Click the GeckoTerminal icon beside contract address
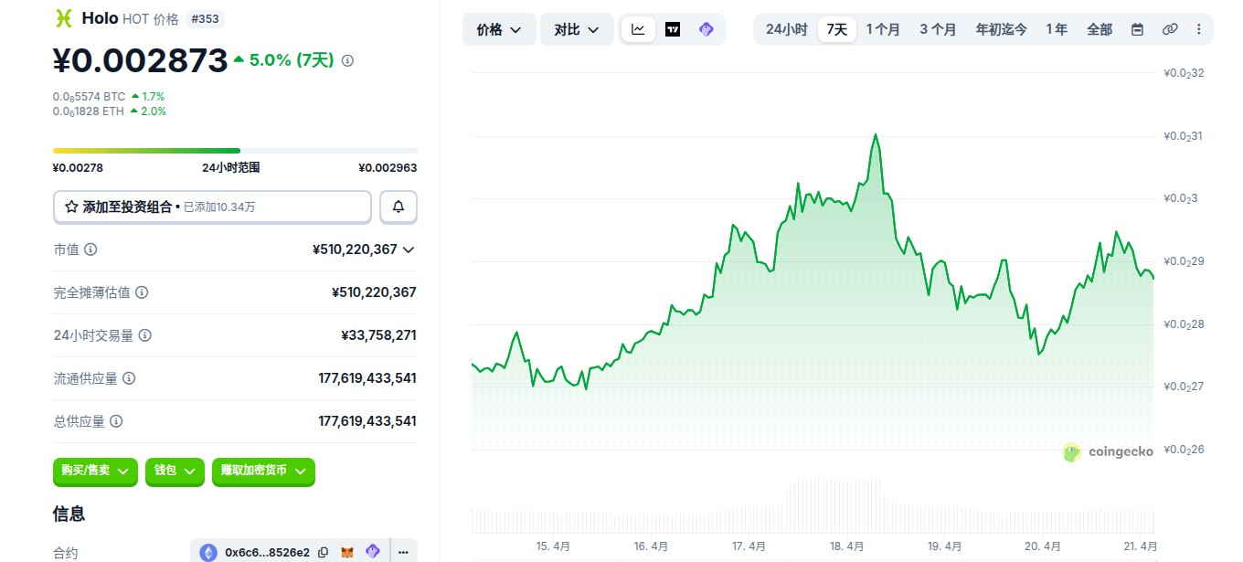Viewport: 1243px width, 562px height. [x=372, y=552]
